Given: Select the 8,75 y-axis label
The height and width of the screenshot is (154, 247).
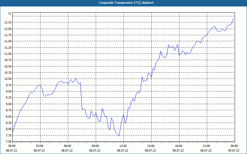Looking at the screenshot, I should 8,110.
